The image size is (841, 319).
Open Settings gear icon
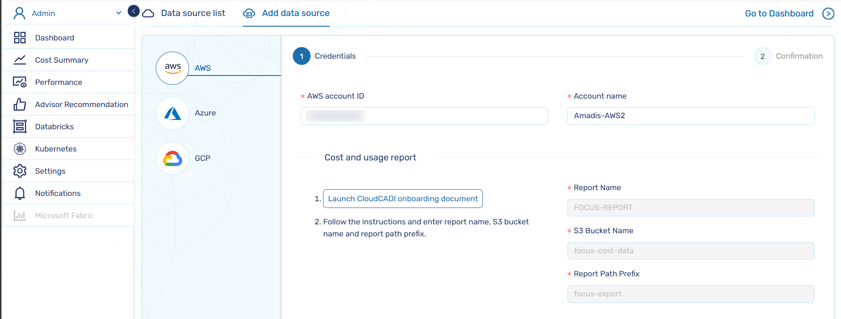(x=20, y=171)
